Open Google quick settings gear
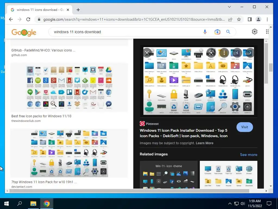Screen dimensions: 278x209 click(x=255, y=32)
